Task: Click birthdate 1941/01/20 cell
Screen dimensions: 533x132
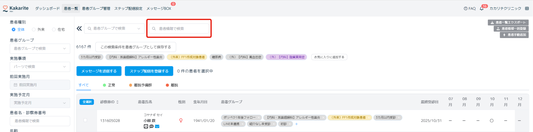Action: click(x=204, y=121)
